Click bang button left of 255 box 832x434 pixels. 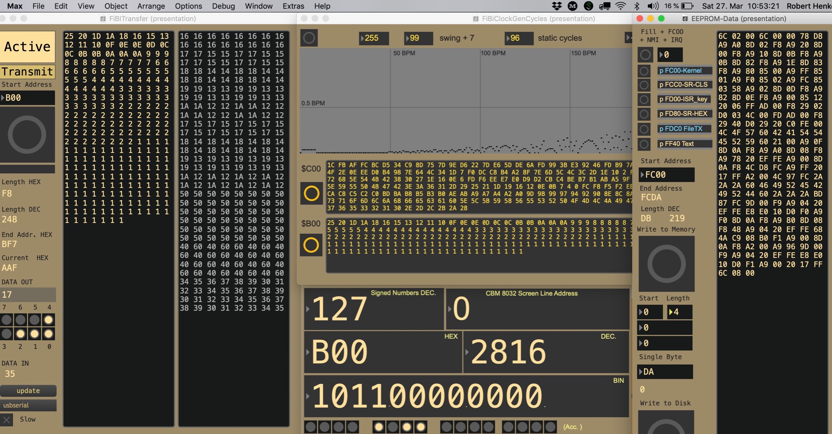[x=309, y=38]
